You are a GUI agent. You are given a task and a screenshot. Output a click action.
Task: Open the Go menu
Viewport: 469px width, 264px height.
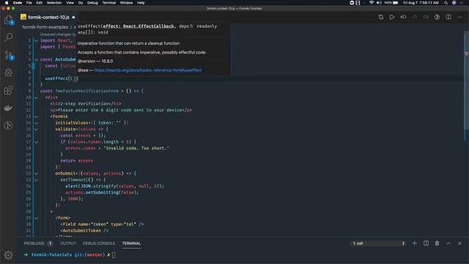[x=81, y=3]
